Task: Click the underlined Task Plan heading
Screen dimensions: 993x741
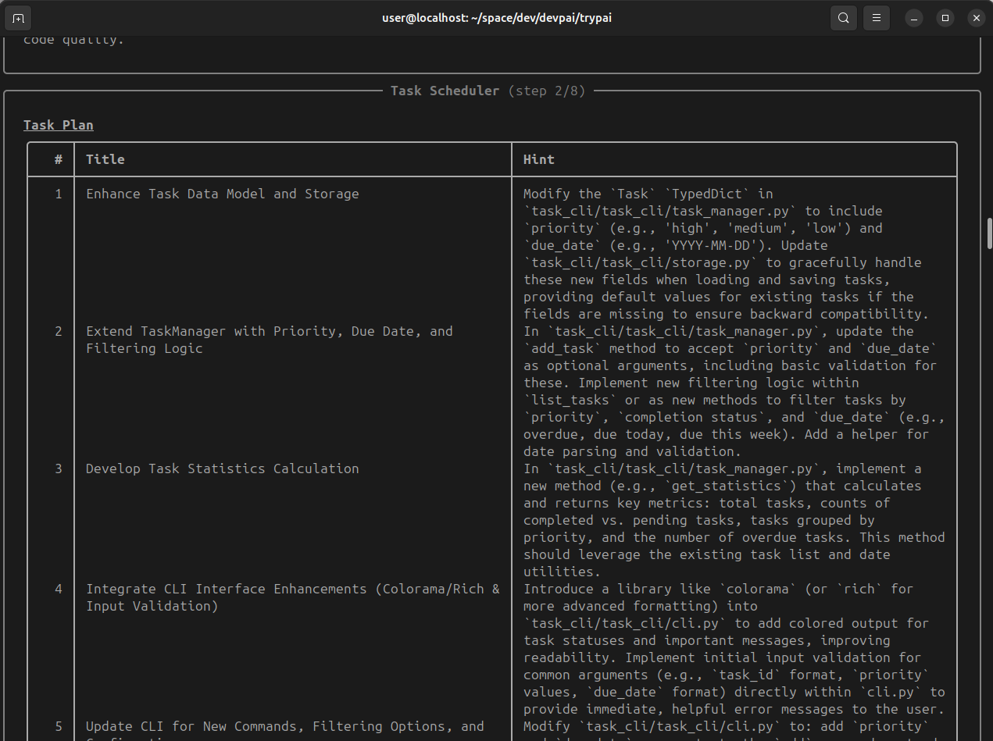Action: 59,125
